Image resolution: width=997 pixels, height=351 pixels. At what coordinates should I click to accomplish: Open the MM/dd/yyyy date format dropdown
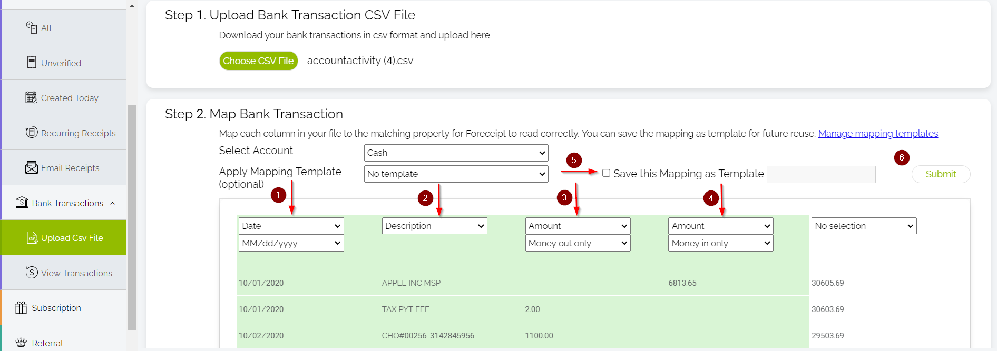pyautogui.click(x=291, y=243)
